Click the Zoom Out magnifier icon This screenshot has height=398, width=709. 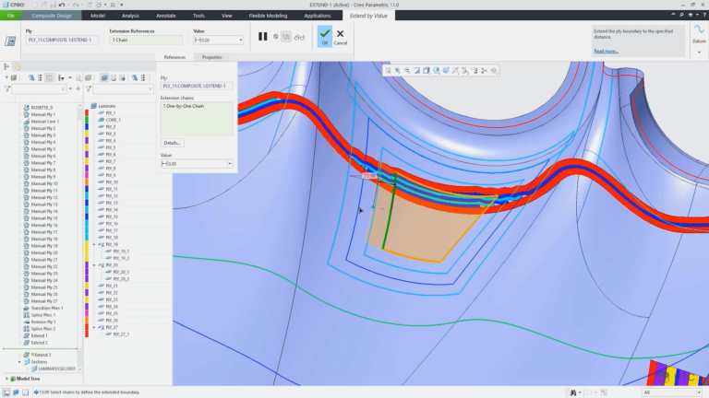click(407, 71)
